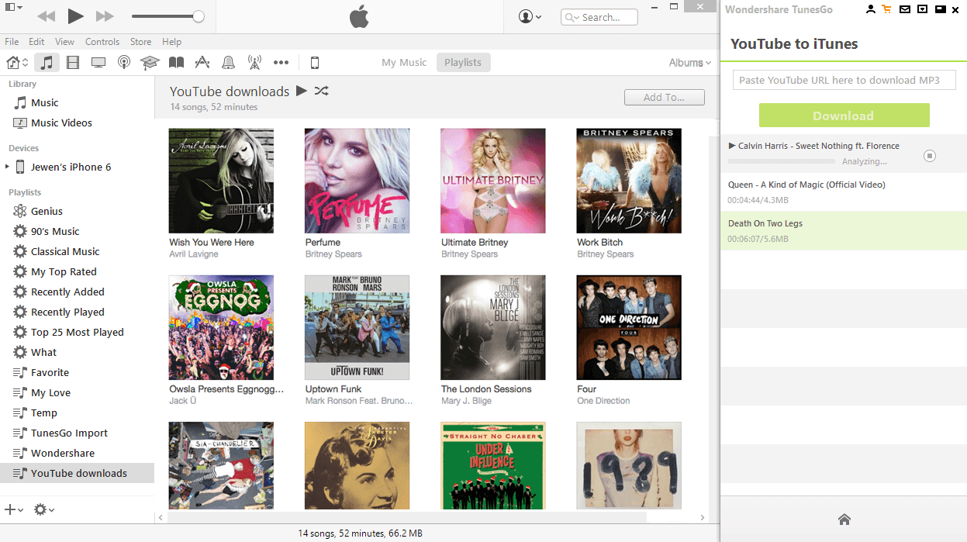Open the Music library icon in toolbar
The width and height of the screenshot is (967, 542).
(x=47, y=63)
